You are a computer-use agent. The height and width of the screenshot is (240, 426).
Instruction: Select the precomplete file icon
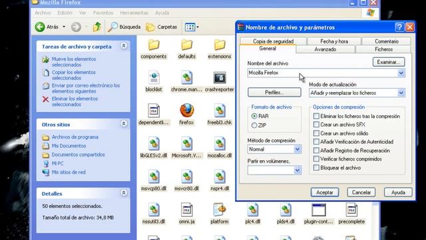point(351,210)
